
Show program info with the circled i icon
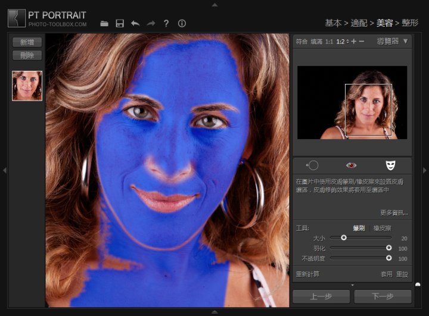tap(182, 23)
